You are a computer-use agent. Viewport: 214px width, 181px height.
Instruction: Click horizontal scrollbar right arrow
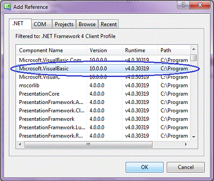coord(186,144)
